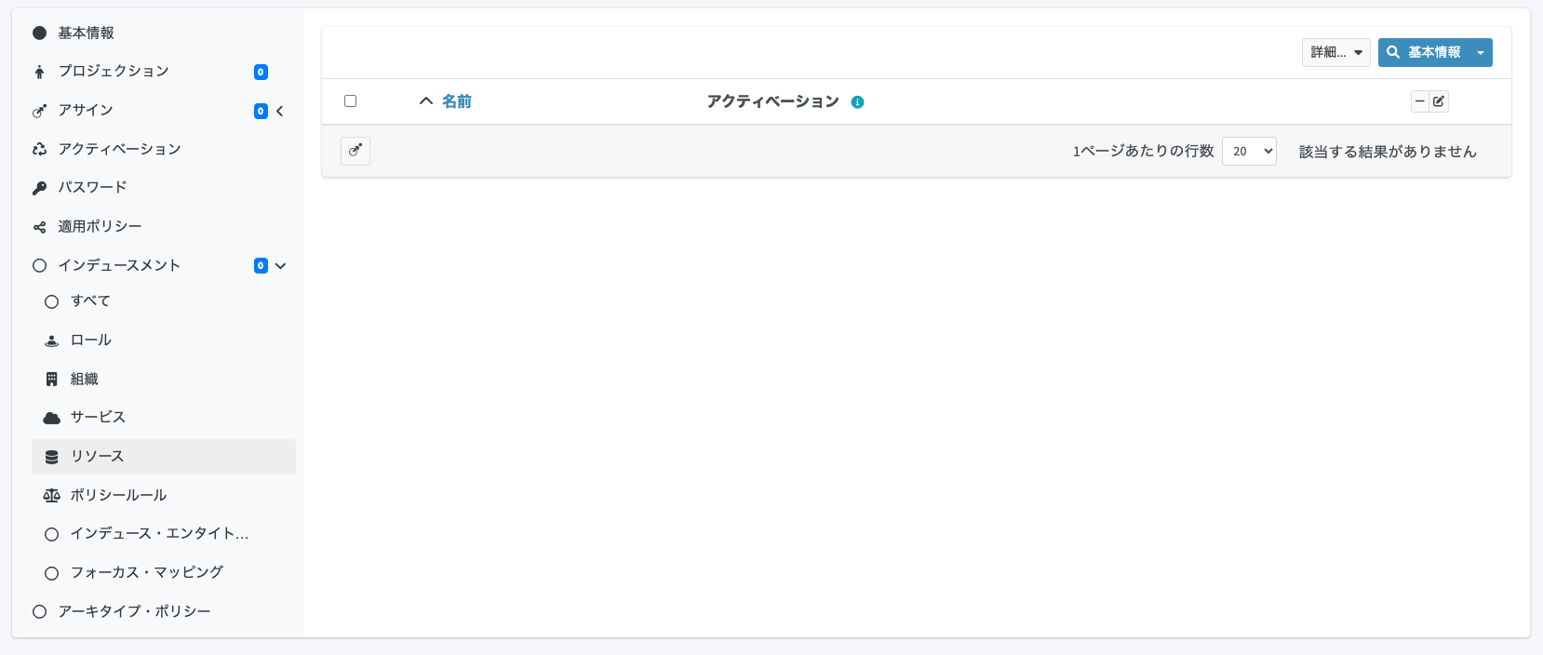
Task: Click the assign button in table footer
Action: click(x=356, y=151)
